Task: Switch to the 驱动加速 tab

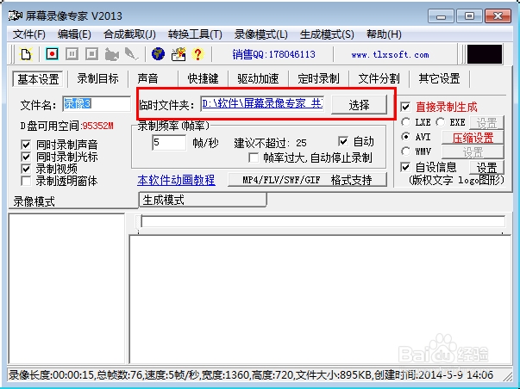Action: (258, 79)
